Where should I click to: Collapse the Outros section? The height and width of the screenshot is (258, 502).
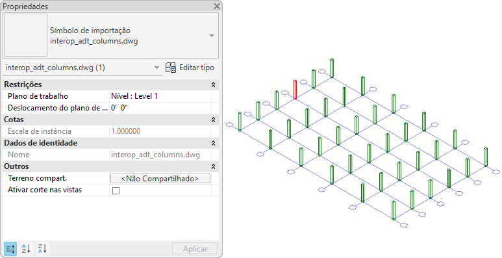coord(213,166)
